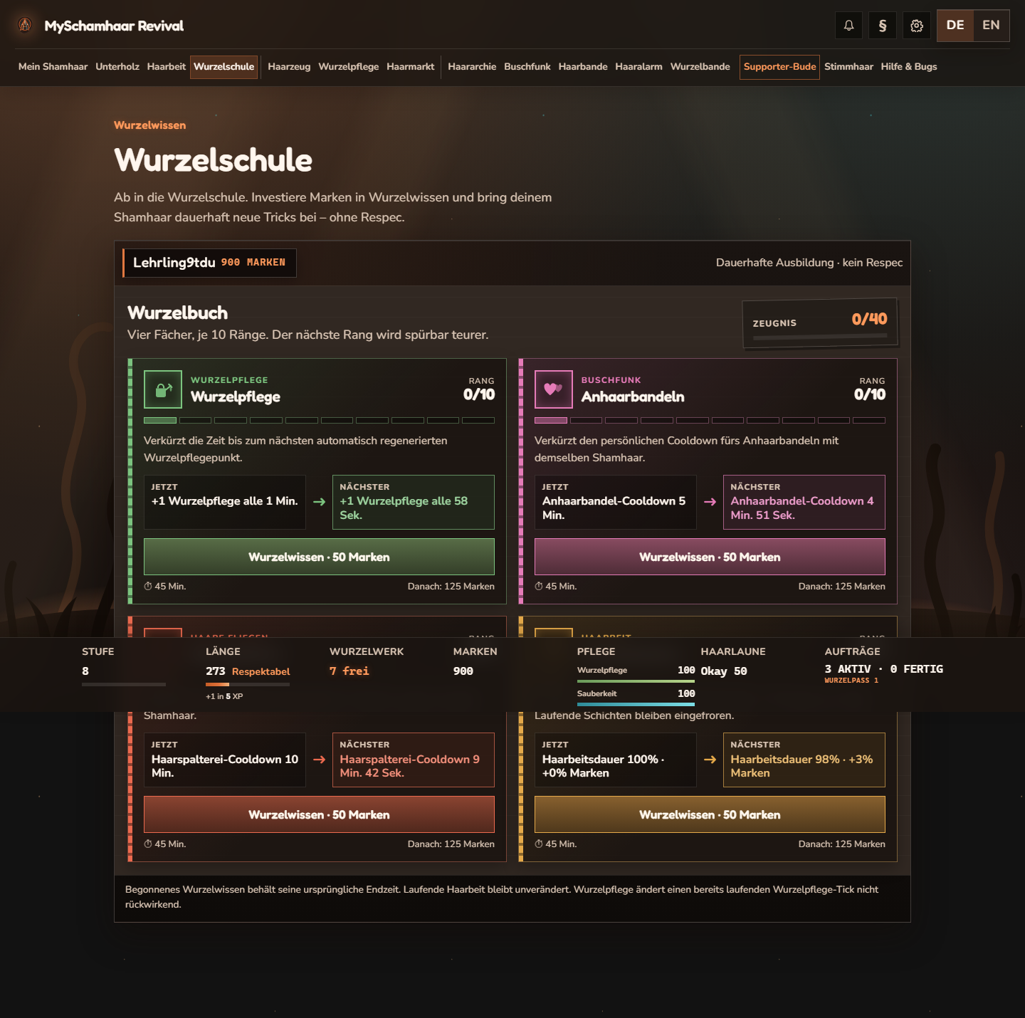This screenshot has height=1018, width=1025.
Task: Open the Mein Shamhaar tab
Action: tap(53, 67)
